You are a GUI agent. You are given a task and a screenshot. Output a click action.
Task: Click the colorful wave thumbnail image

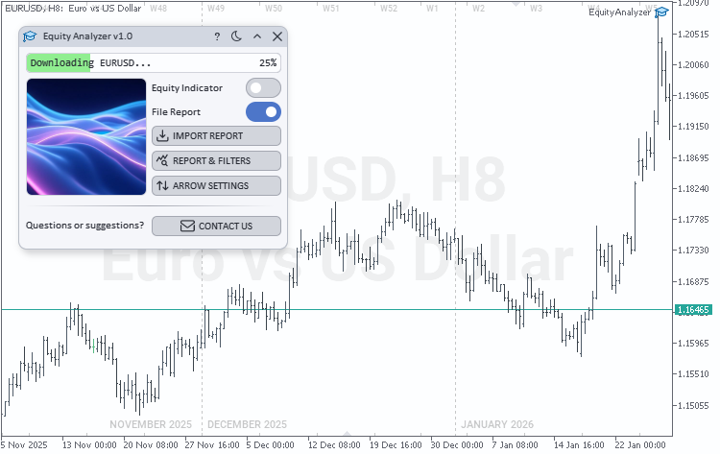point(86,137)
